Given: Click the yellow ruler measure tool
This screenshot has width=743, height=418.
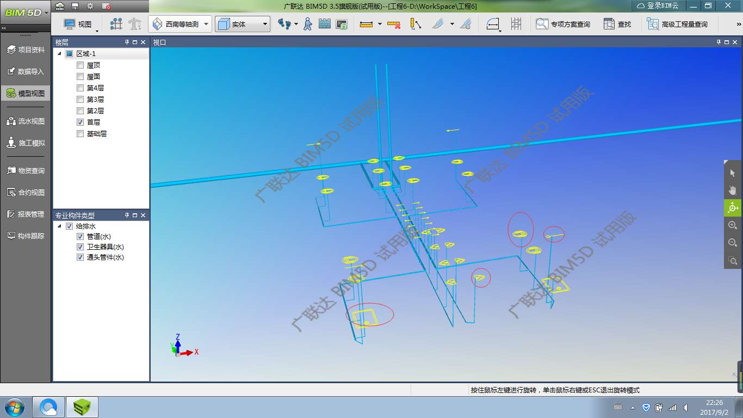Looking at the screenshot, I should click(367, 24).
